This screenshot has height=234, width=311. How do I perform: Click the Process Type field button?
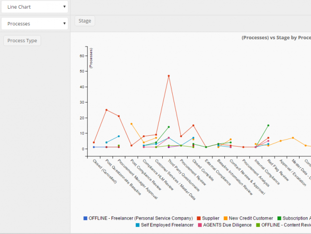(x=22, y=40)
